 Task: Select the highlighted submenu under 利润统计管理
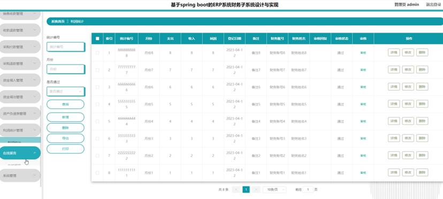pos(20,140)
